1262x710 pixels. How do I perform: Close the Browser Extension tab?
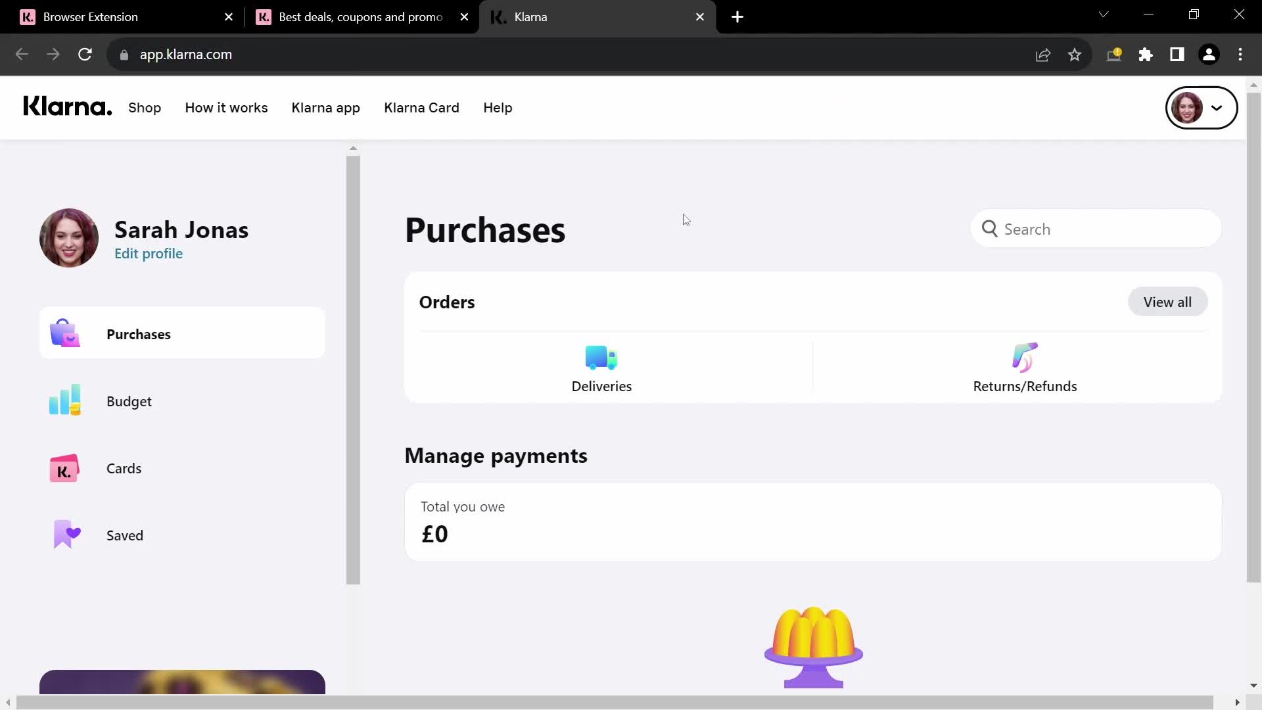pyautogui.click(x=229, y=17)
